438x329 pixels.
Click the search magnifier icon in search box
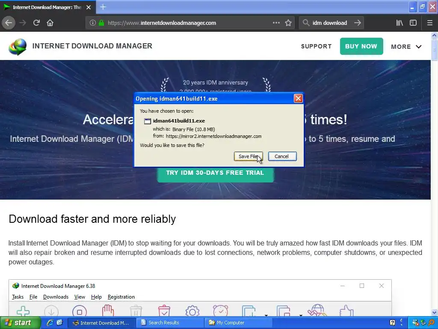(306, 23)
